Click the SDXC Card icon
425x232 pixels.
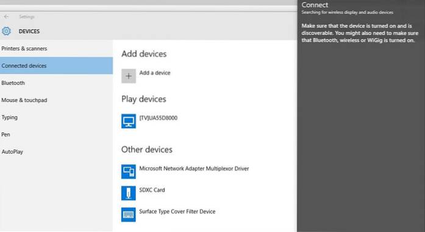point(129,193)
